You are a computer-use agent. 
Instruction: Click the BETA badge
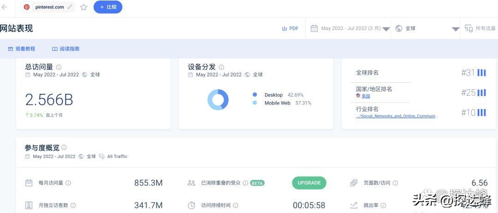coord(257,183)
